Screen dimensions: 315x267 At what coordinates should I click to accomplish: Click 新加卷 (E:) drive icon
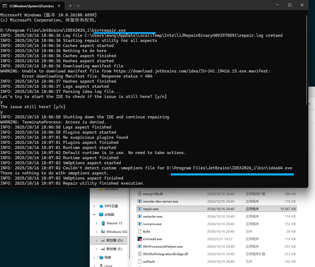pos(103,249)
